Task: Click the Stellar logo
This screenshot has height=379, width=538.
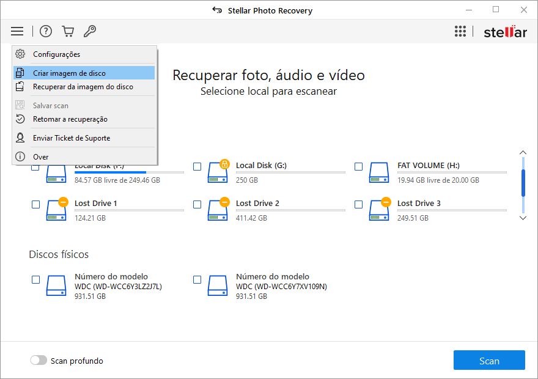Action: coord(505,32)
